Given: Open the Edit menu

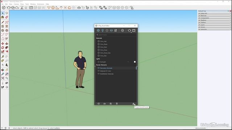Looking at the screenshot, I should [x=6, y=4].
